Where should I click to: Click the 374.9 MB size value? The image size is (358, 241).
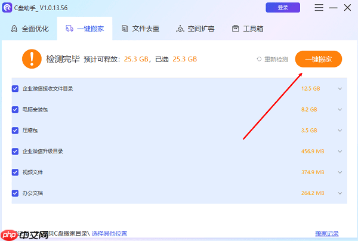click(x=313, y=172)
